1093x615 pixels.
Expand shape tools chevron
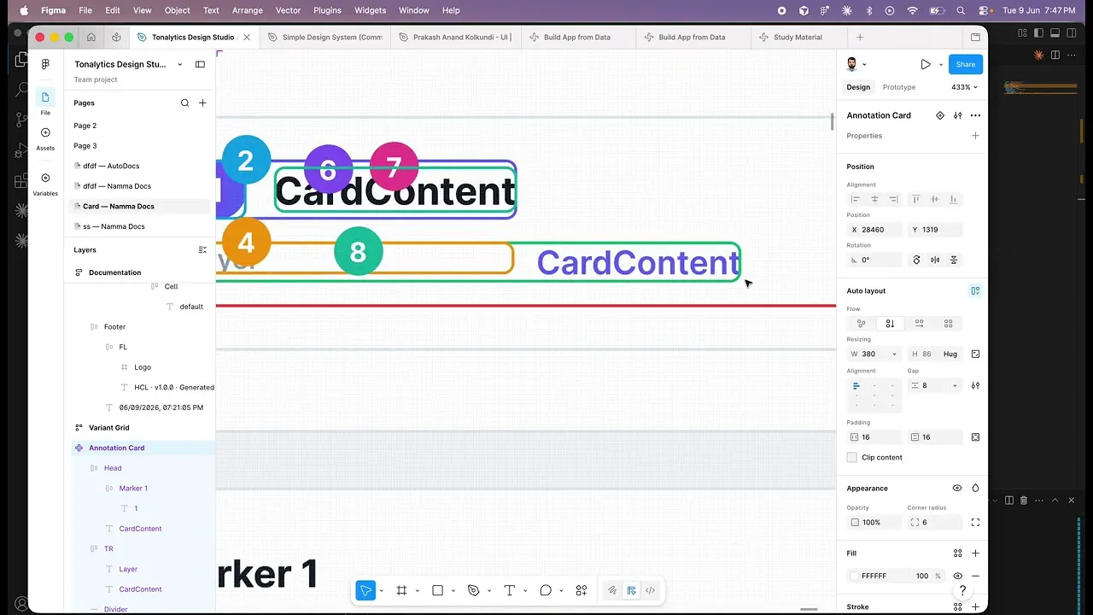(453, 591)
